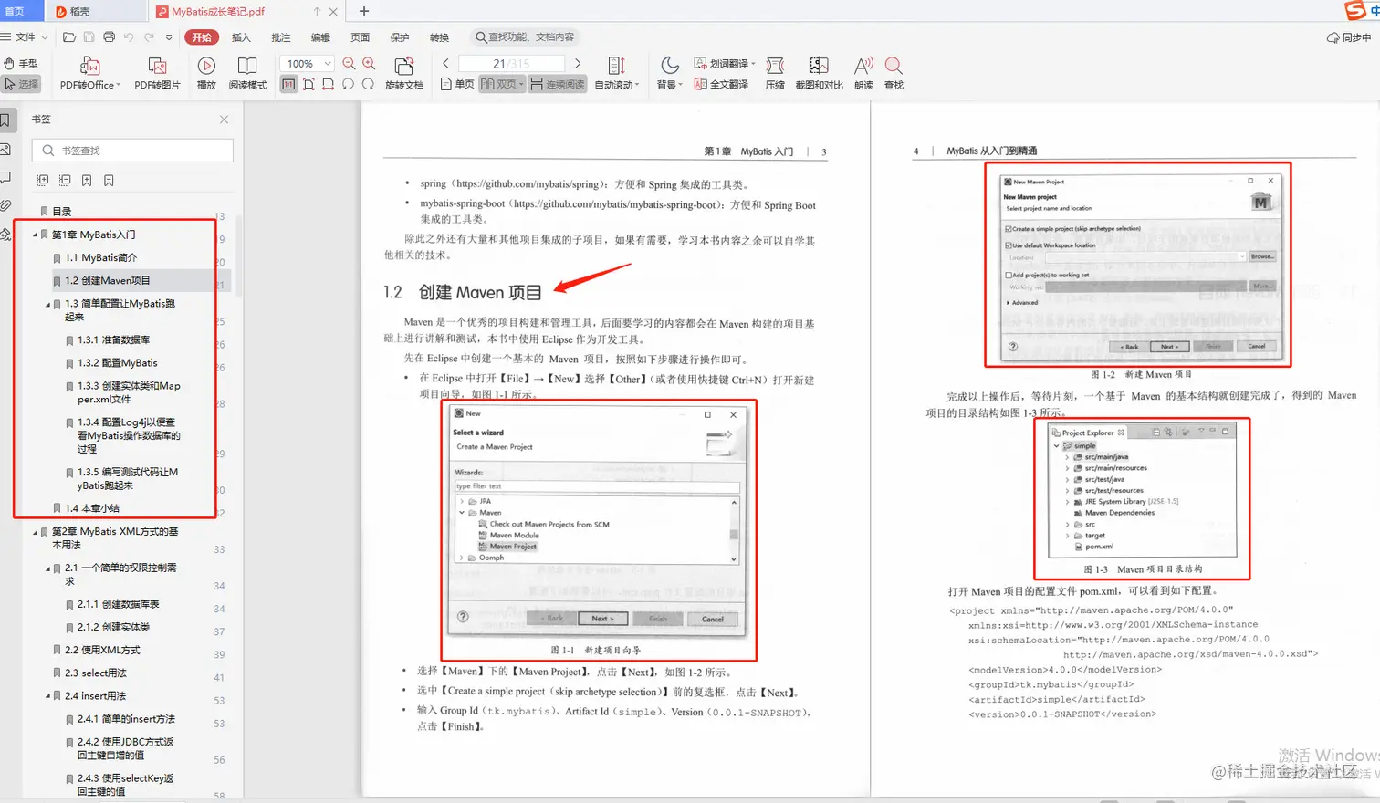Click the zoom out magnifier
This screenshot has width=1380, height=803.
349,63
